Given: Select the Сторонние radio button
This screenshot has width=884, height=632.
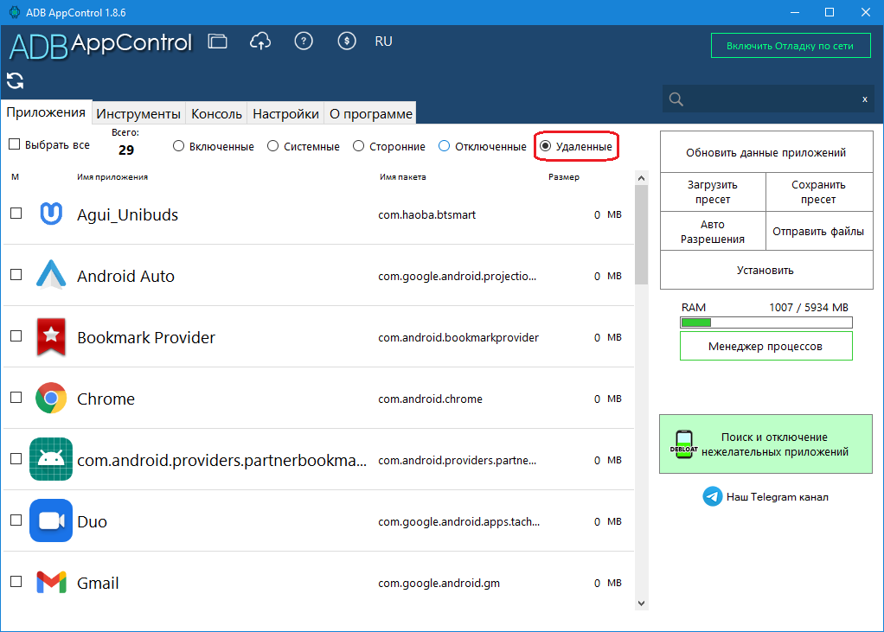Looking at the screenshot, I should point(359,146).
